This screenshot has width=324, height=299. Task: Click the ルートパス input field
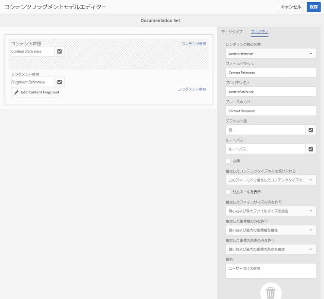[x=266, y=149]
